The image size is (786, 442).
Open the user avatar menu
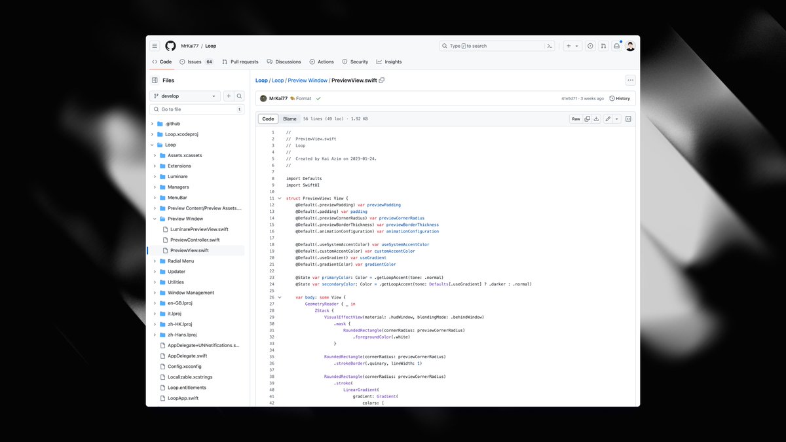[x=630, y=46]
